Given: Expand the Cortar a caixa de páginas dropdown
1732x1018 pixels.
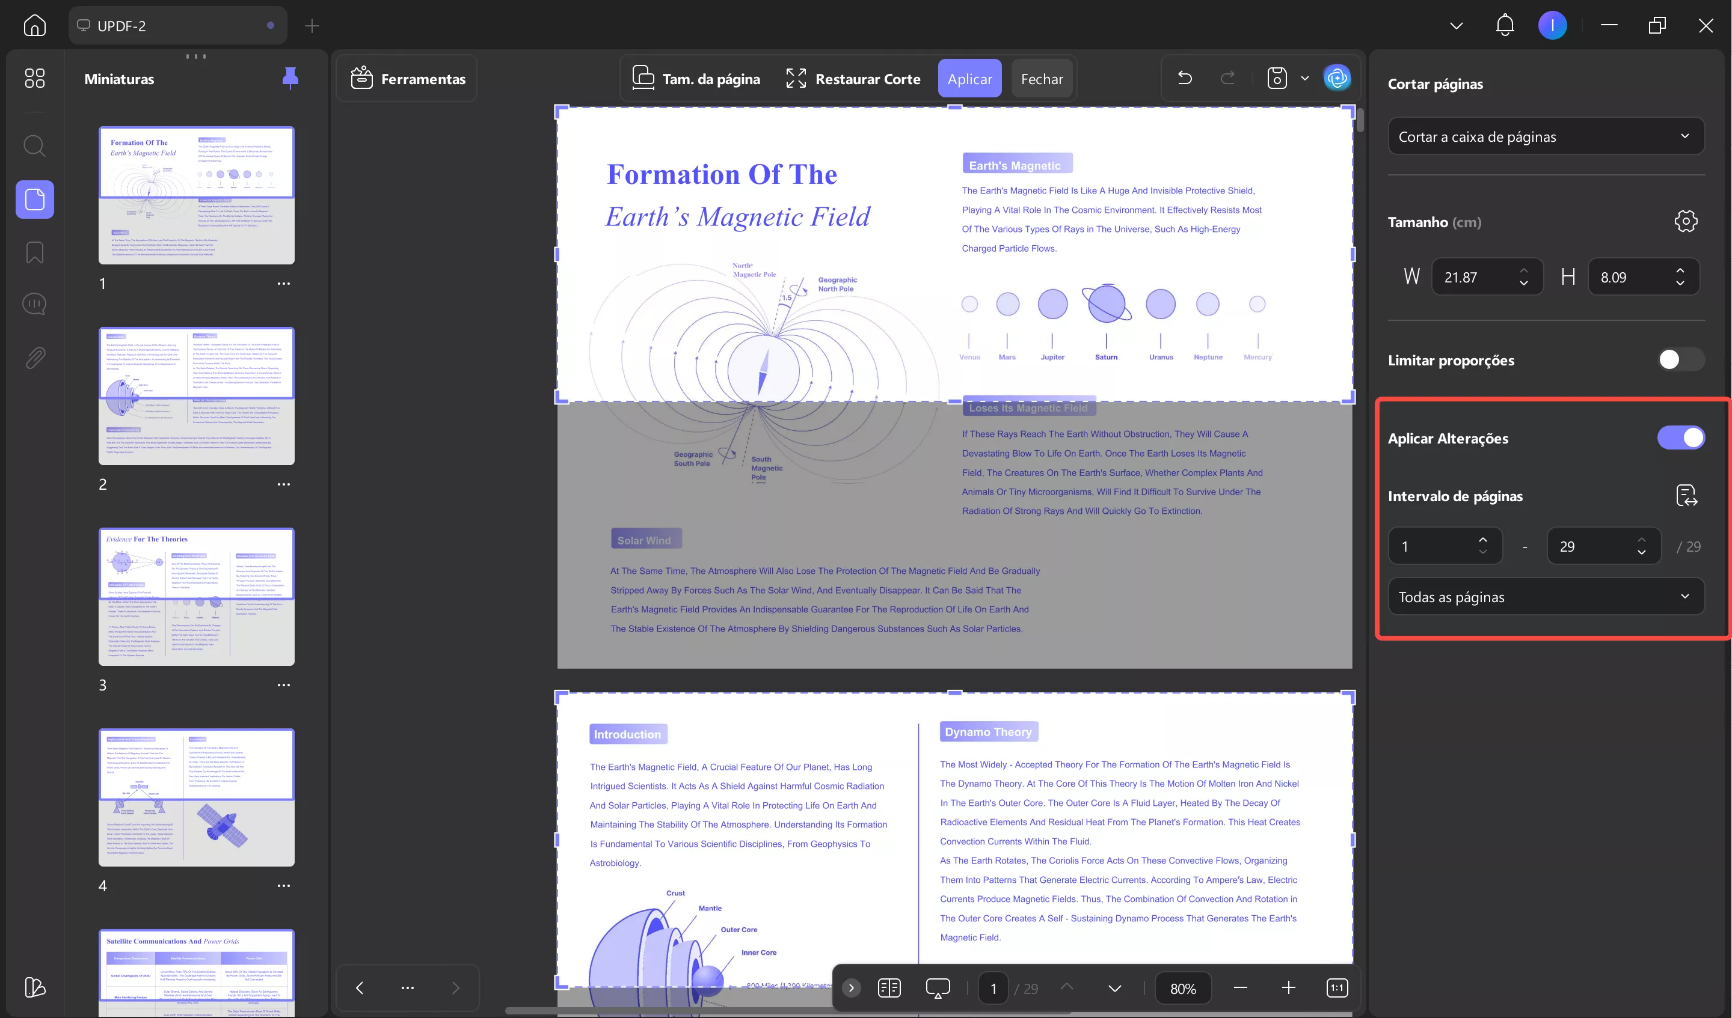Looking at the screenshot, I should 1545,136.
